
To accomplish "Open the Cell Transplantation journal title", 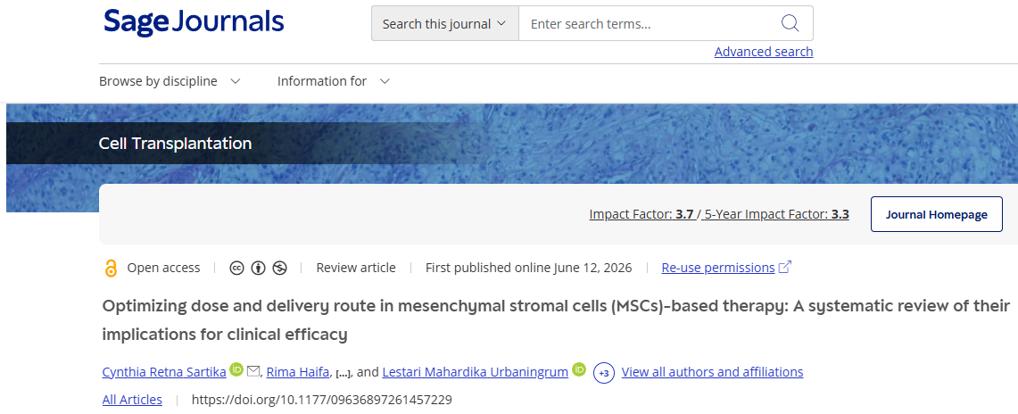I will (175, 143).
